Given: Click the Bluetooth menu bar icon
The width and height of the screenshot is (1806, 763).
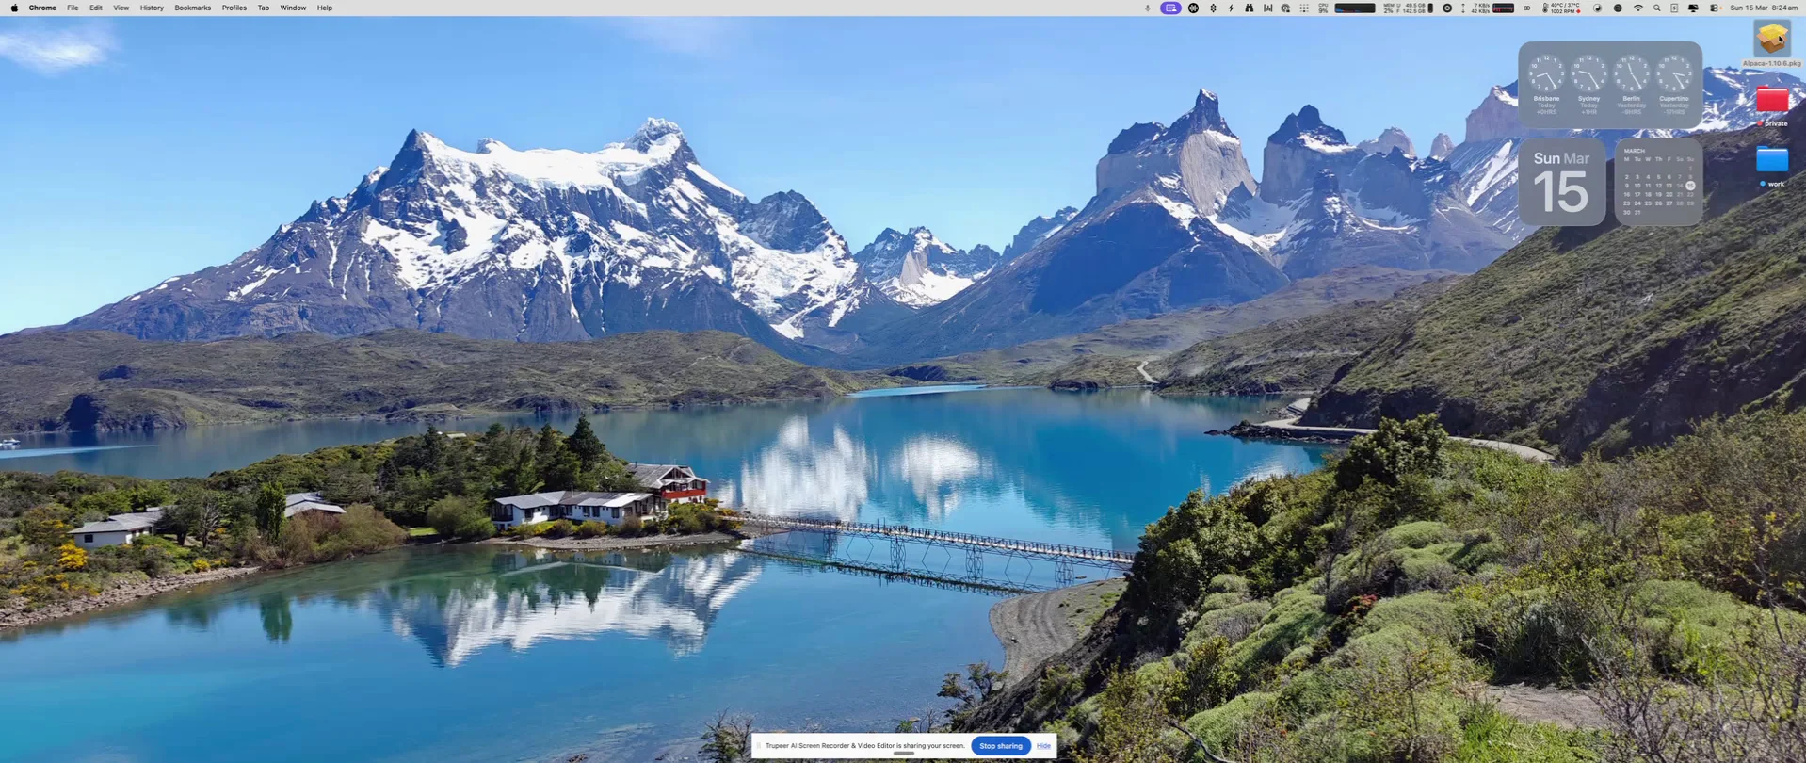Looking at the screenshot, I should coord(1213,8).
